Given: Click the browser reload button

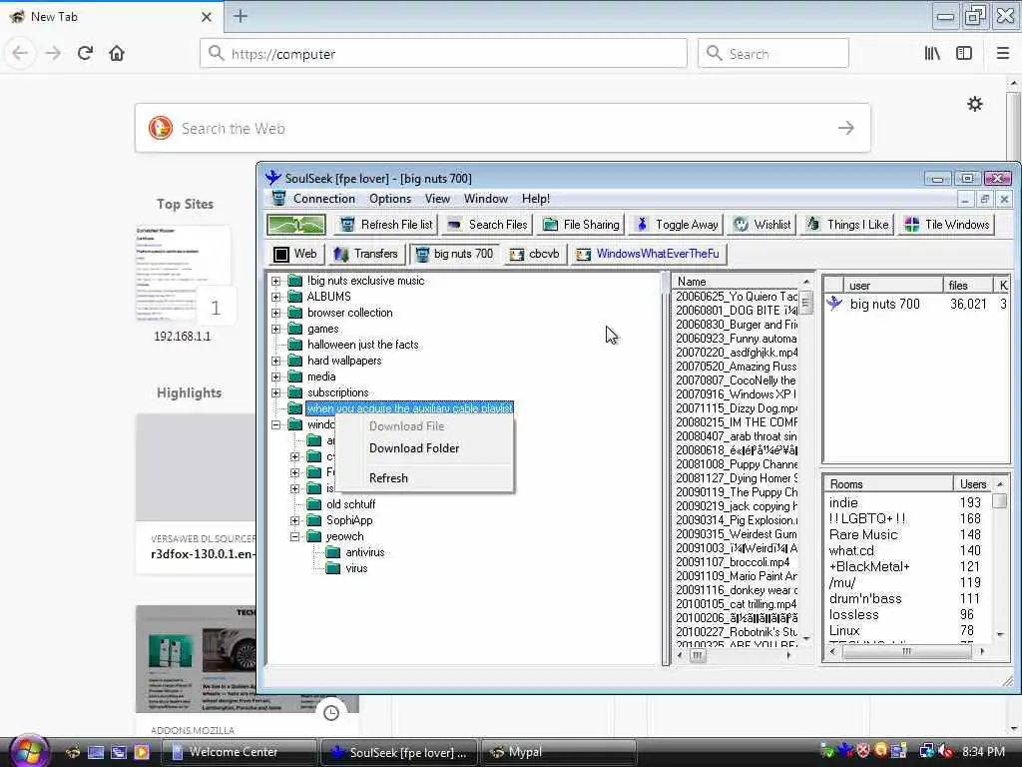Looking at the screenshot, I should pyautogui.click(x=85, y=53).
